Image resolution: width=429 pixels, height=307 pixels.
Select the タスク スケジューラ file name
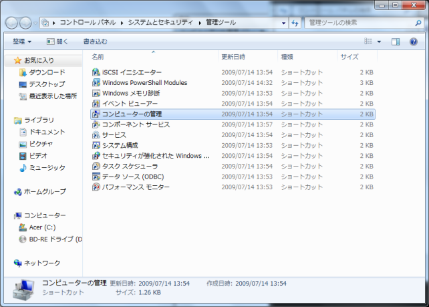130,167
